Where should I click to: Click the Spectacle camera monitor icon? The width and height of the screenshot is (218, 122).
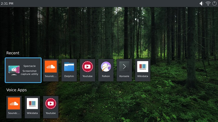coord(14,70)
